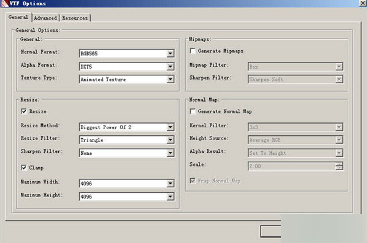Open the Resize Method dropdown

point(127,127)
